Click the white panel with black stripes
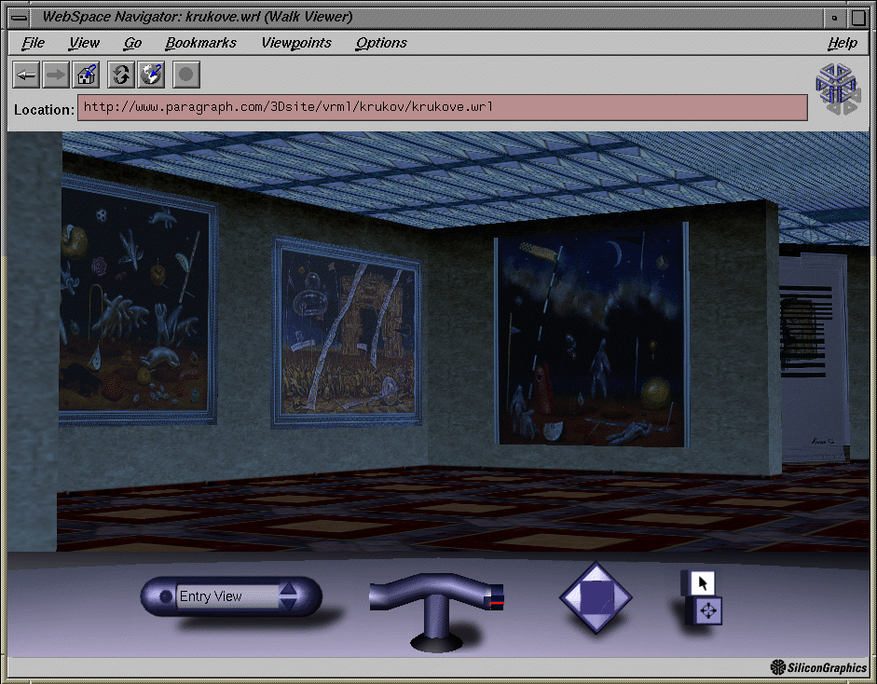This screenshot has height=684, width=877. coord(814,358)
